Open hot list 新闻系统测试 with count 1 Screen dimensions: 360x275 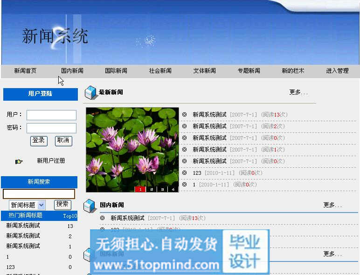click(23, 246)
